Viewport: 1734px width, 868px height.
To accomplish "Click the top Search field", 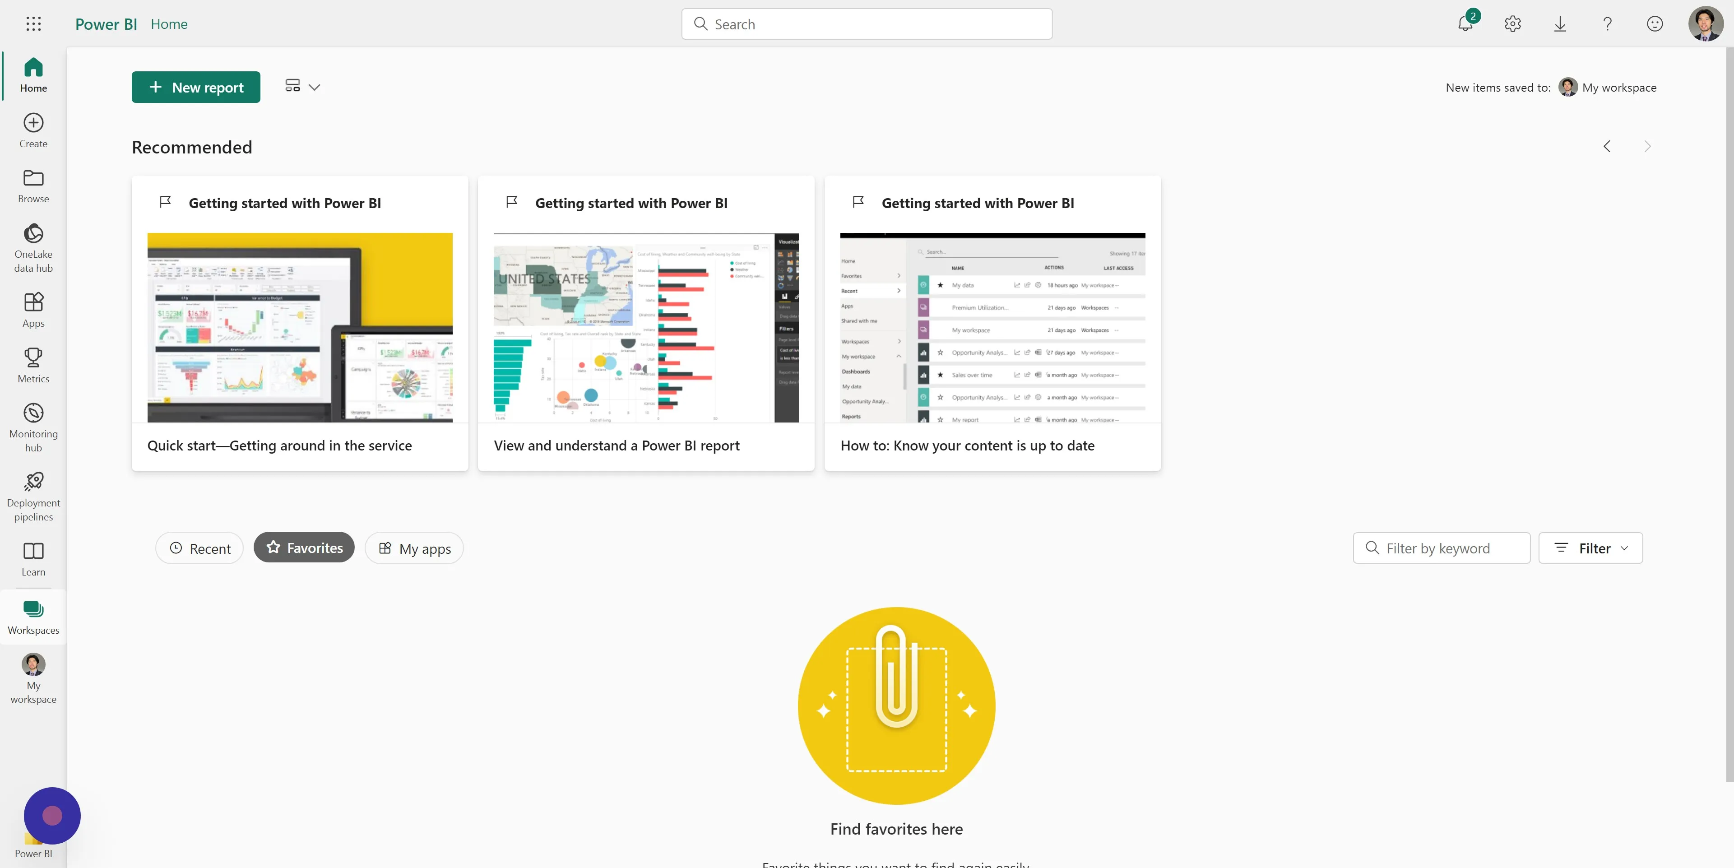I will [867, 24].
